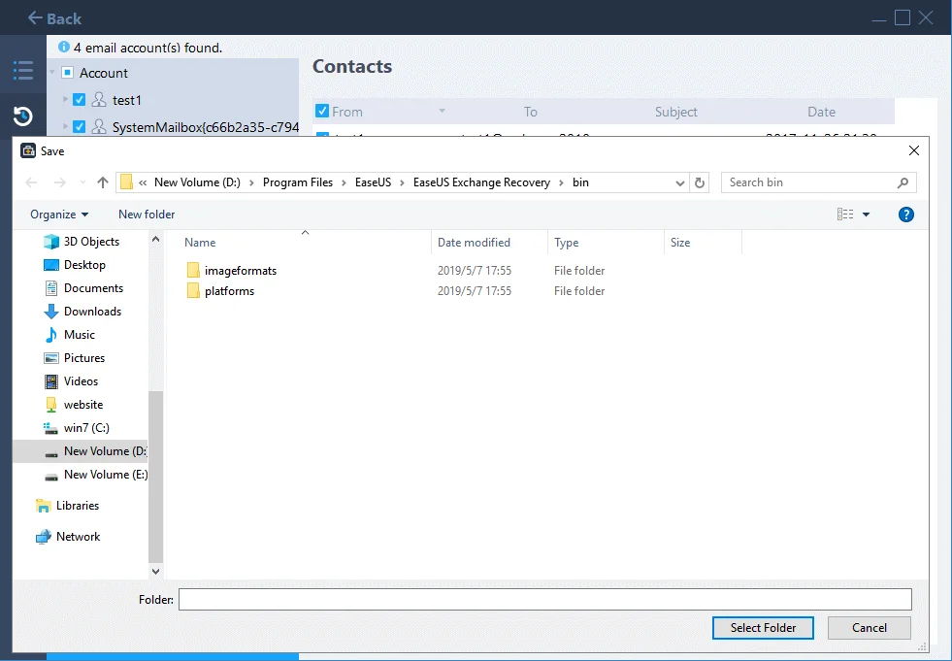The height and width of the screenshot is (661, 952).
Task: Open the imageformats folder
Action: pos(241,270)
